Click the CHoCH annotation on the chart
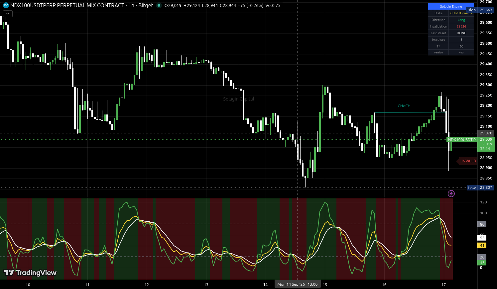Image resolution: width=497 pixels, height=289 pixels. click(x=404, y=106)
